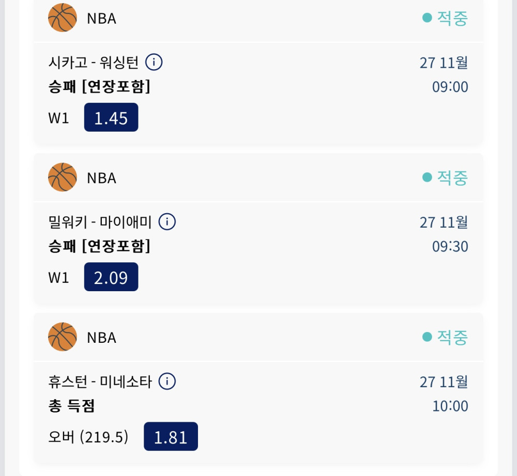Image resolution: width=517 pixels, height=476 pixels.
Task: Select the 2.09 odds button
Action: 111,277
